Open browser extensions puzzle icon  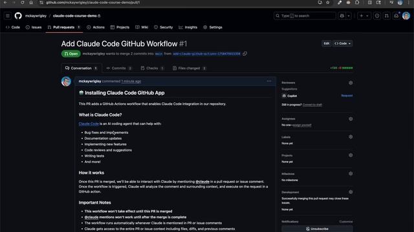(357, 3)
